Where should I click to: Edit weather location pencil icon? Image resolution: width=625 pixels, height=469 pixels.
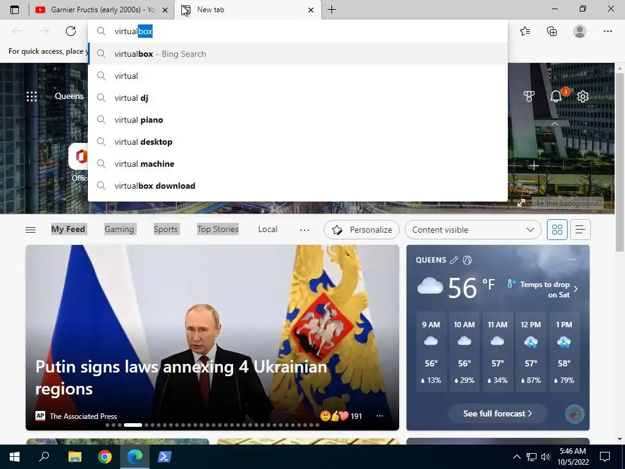(x=453, y=260)
